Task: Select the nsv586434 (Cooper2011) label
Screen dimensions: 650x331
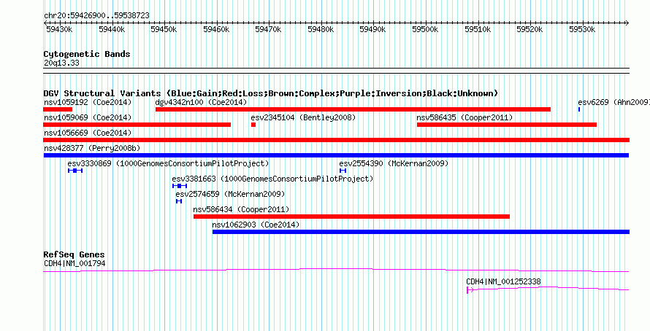Action: [241, 209]
